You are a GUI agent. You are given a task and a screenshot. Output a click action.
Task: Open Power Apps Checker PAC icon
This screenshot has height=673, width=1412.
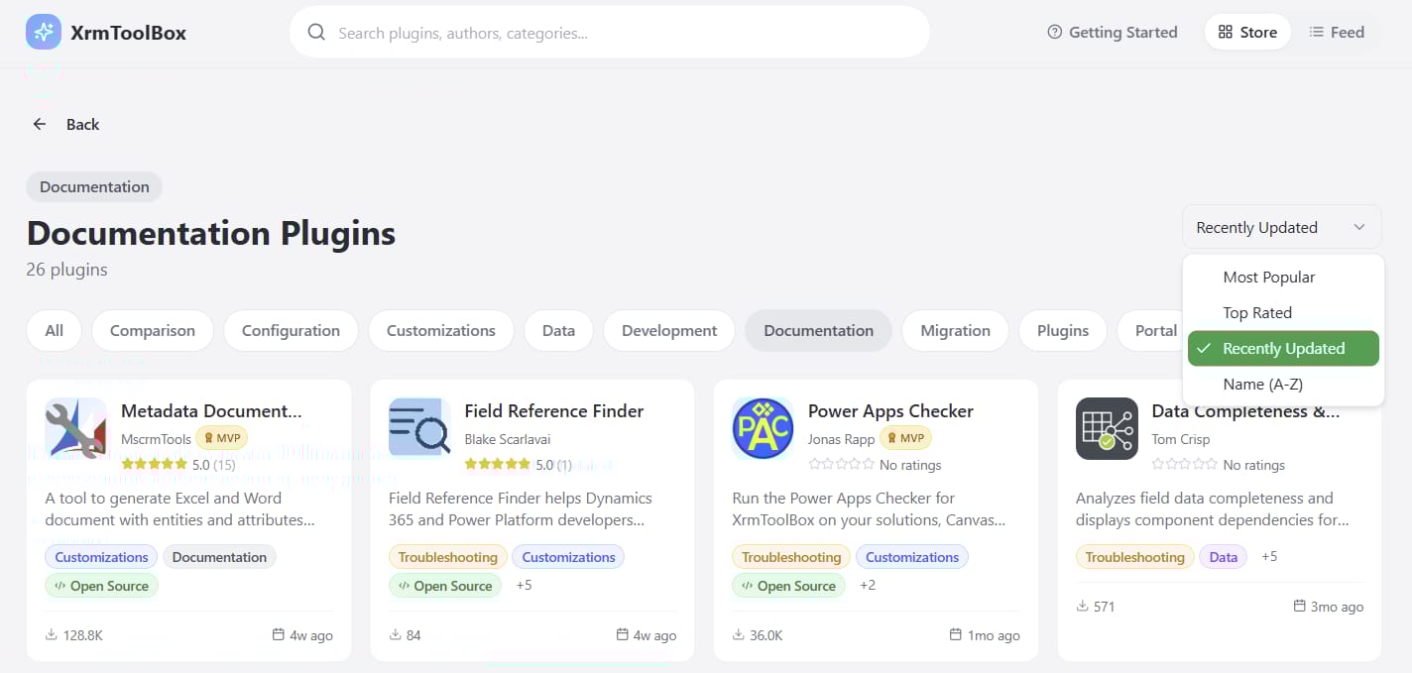click(x=763, y=428)
